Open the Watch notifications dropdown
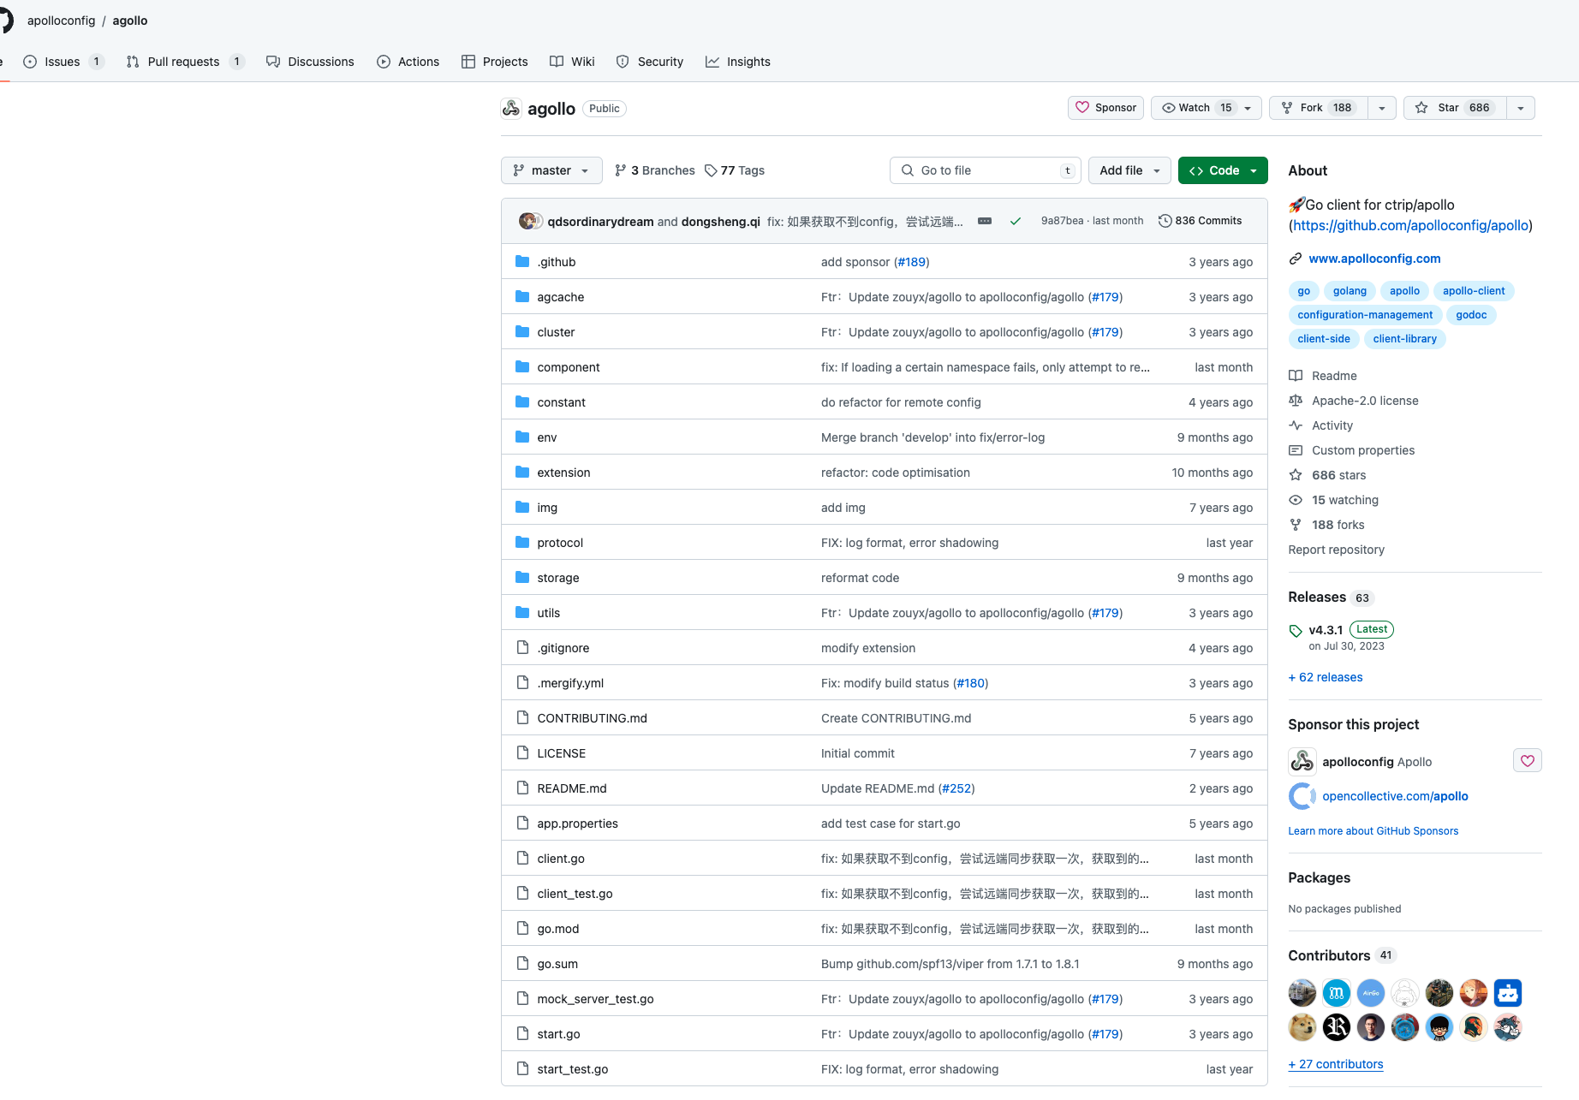This screenshot has height=1100, width=1579. coord(1206,108)
